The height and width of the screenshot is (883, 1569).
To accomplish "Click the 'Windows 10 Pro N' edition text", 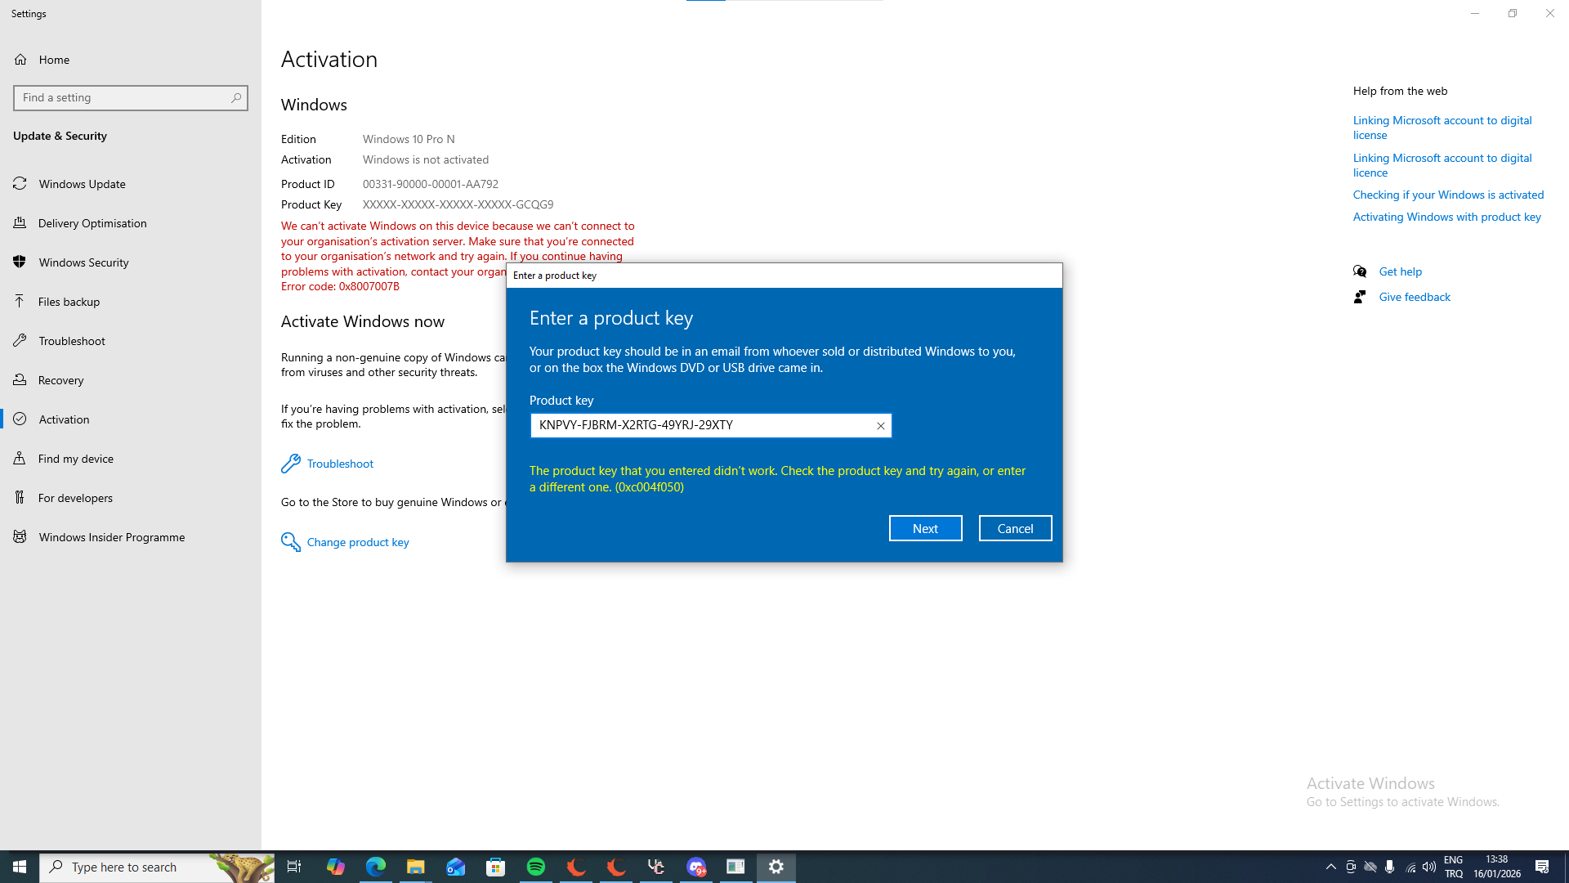I will point(409,139).
